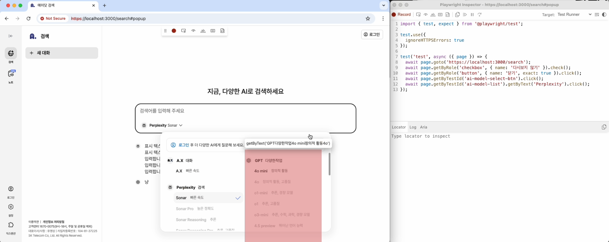
Task: Click the 로그인 profile icon in the sidebar
Action: click(11, 189)
